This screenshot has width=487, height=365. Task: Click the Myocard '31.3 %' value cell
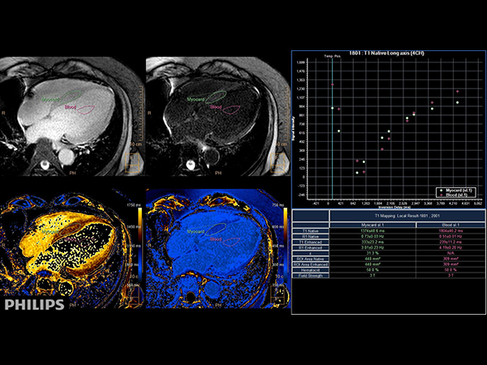tap(373, 253)
